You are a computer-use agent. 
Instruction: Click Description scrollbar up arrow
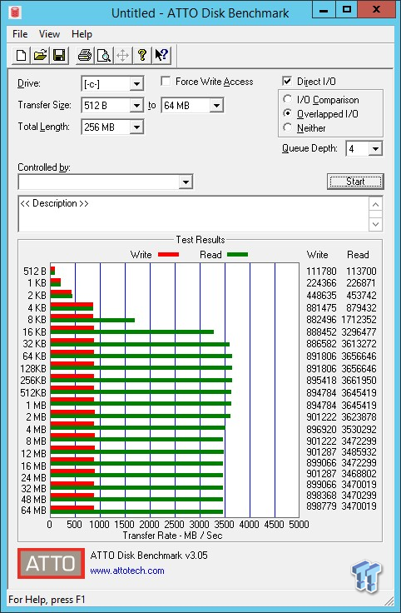pos(375,205)
